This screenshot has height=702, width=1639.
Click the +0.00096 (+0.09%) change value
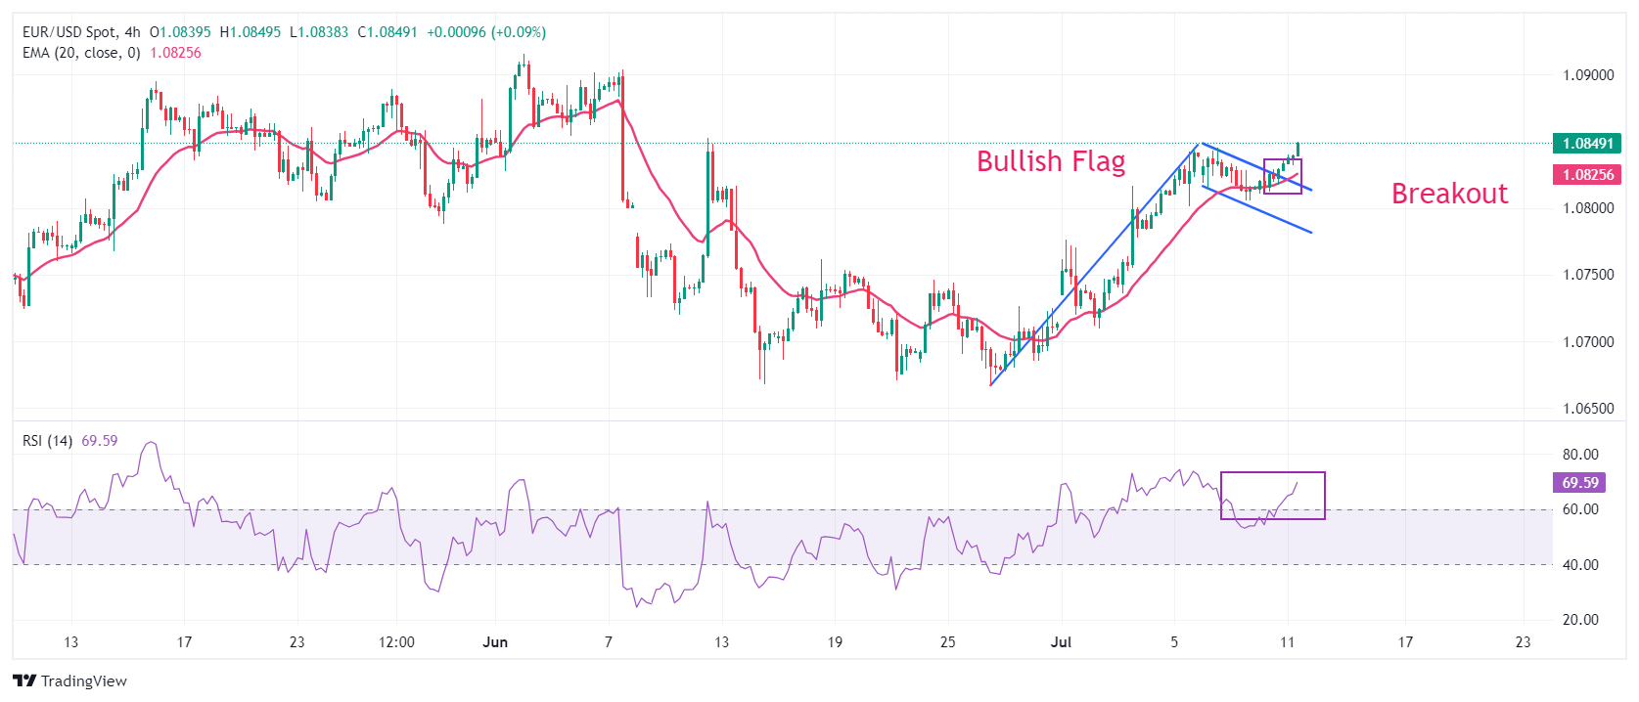click(x=486, y=32)
